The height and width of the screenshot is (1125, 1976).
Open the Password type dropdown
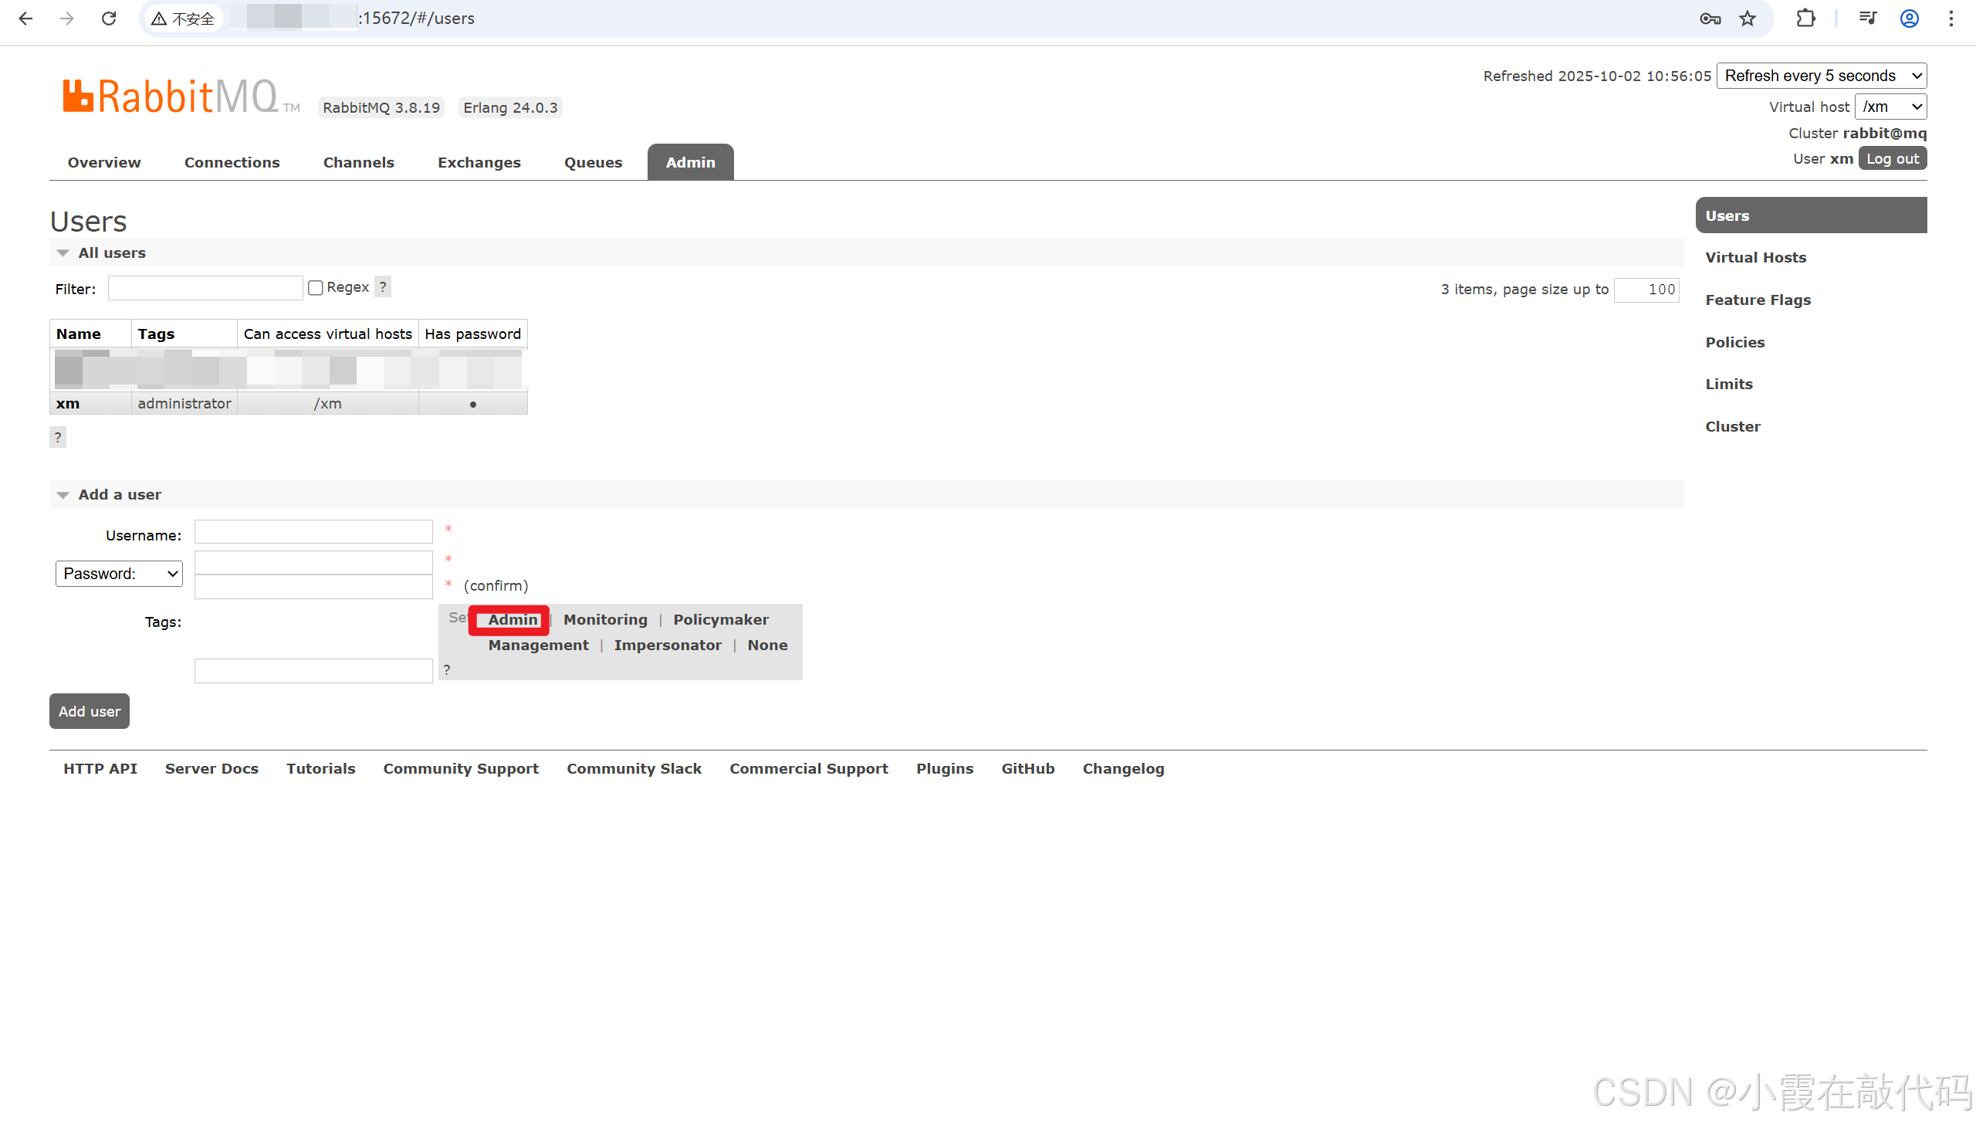[119, 574]
